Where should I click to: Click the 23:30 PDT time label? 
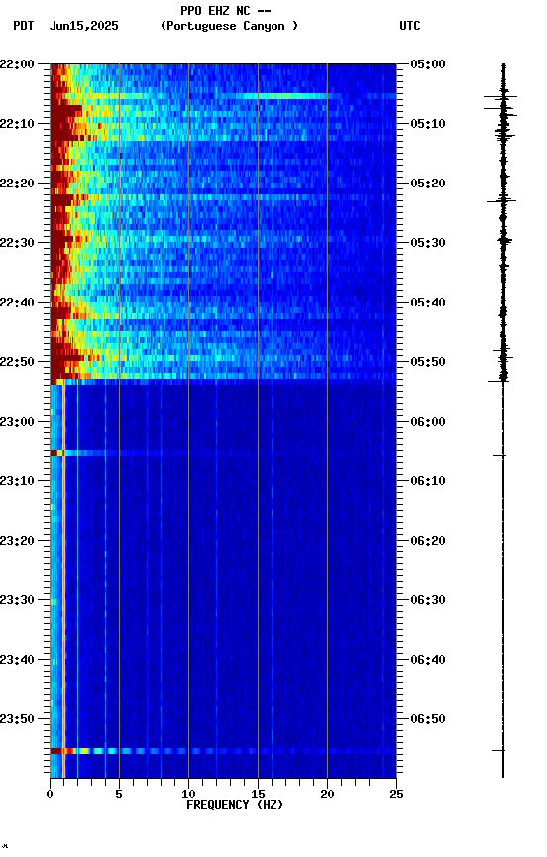coord(17,600)
